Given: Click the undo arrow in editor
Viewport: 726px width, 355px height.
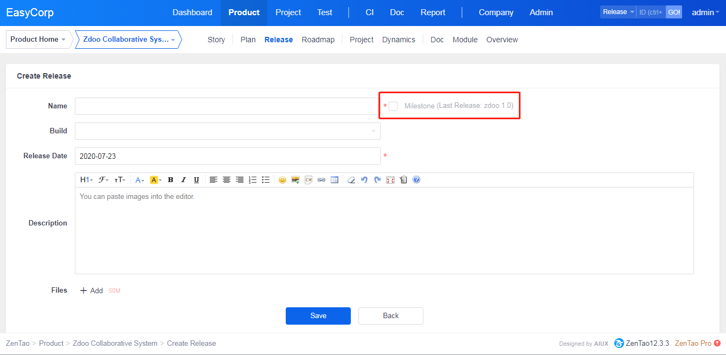Looking at the screenshot, I should (x=364, y=180).
